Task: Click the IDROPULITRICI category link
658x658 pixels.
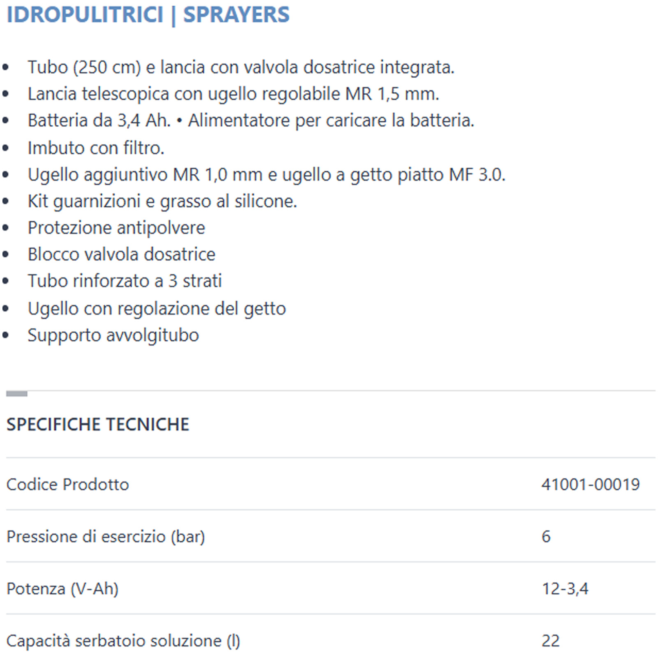Action: [85, 15]
